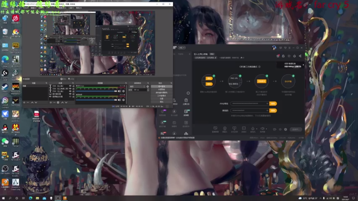Open the source properties gear under Sources list
This screenshot has height=201, width=358.
point(58,103)
